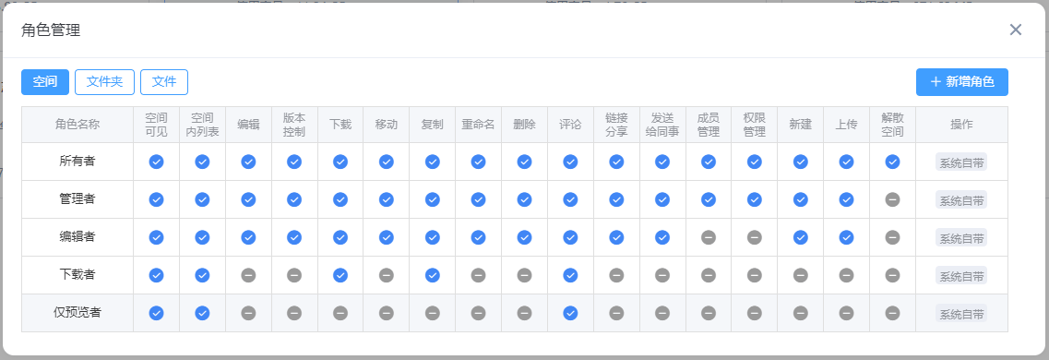Image resolution: width=1049 pixels, height=360 pixels.
Task: Click 管理者's 链接分享 checkmark icon
Action: (x=616, y=199)
